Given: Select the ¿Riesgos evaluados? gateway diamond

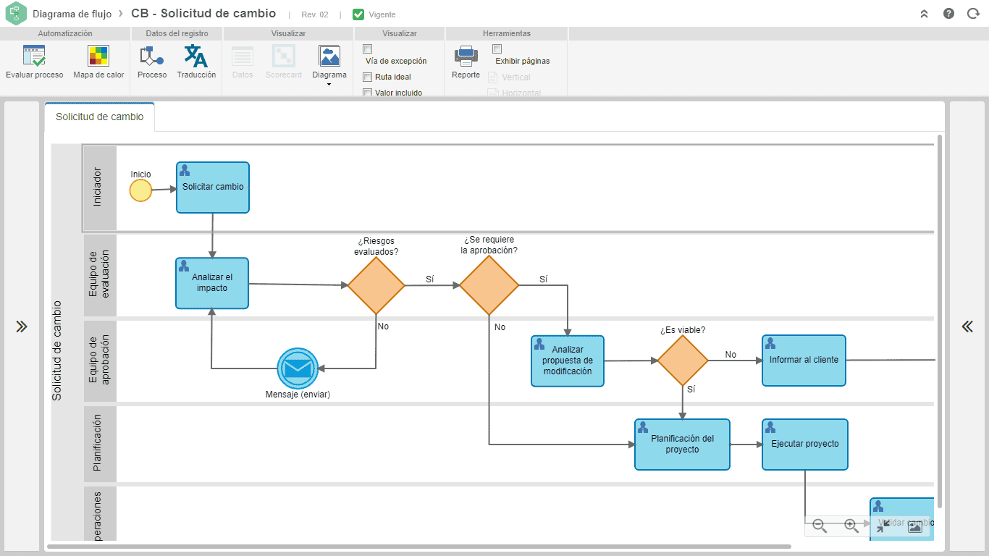Looking at the screenshot, I should 376,285.
